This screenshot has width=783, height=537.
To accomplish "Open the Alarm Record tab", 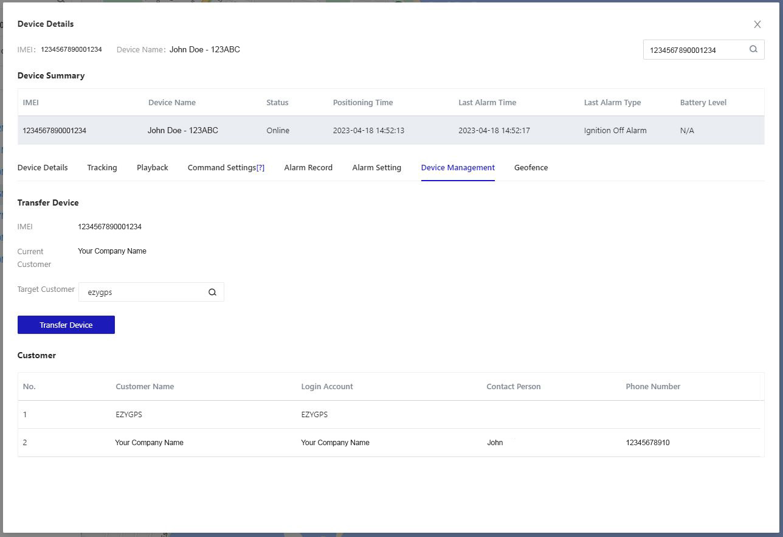I will tap(308, 168).
